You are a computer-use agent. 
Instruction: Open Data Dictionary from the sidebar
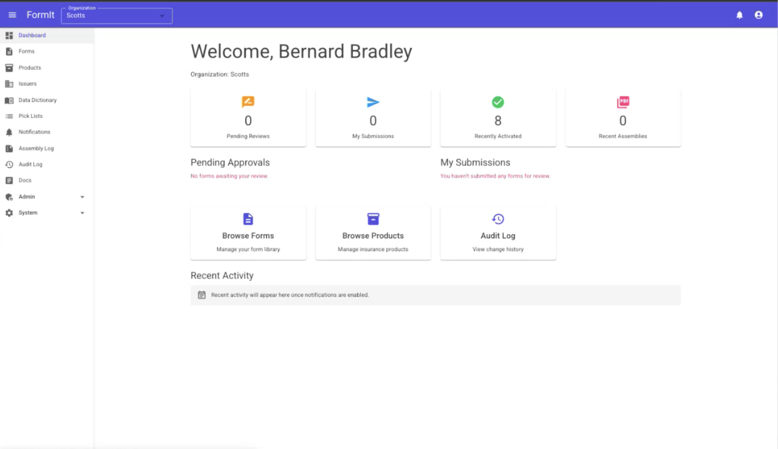tap(37, 100)
